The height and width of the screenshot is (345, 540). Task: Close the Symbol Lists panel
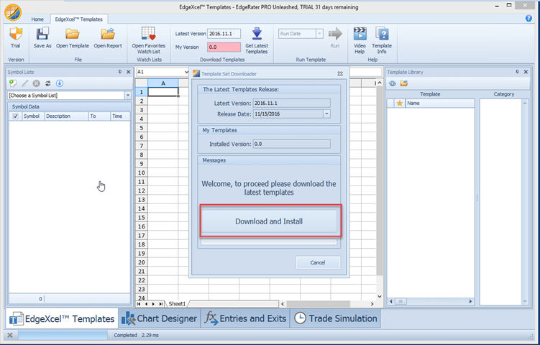coord(129,72)
